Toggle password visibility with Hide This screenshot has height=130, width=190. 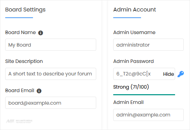pos(168,74)
